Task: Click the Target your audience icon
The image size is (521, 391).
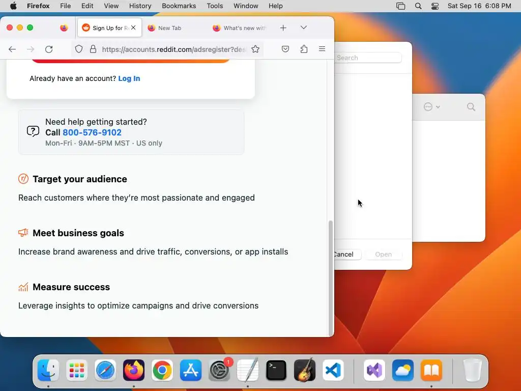Action: tap(23, 179)
